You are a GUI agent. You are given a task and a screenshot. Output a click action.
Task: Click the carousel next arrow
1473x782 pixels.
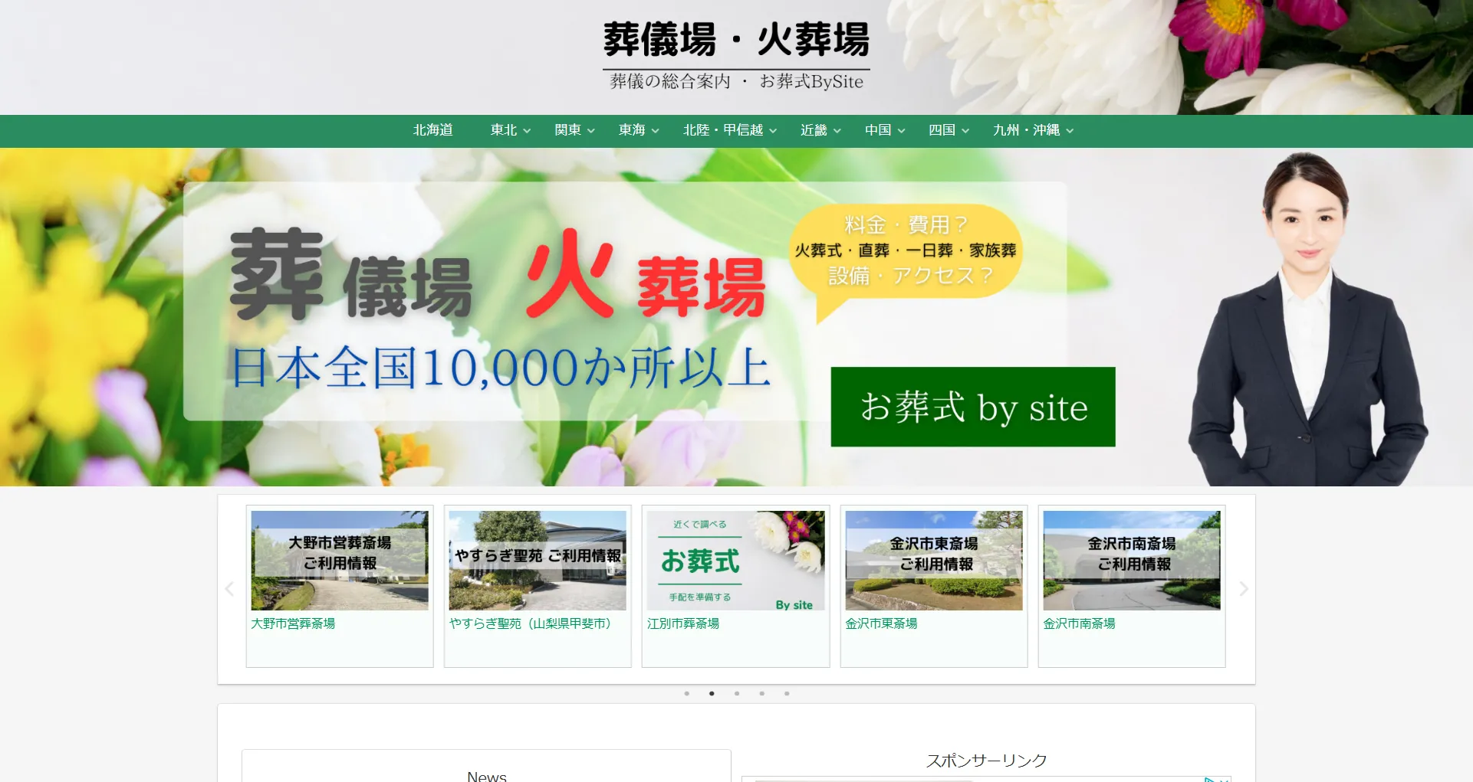(x=1244, y=589)
